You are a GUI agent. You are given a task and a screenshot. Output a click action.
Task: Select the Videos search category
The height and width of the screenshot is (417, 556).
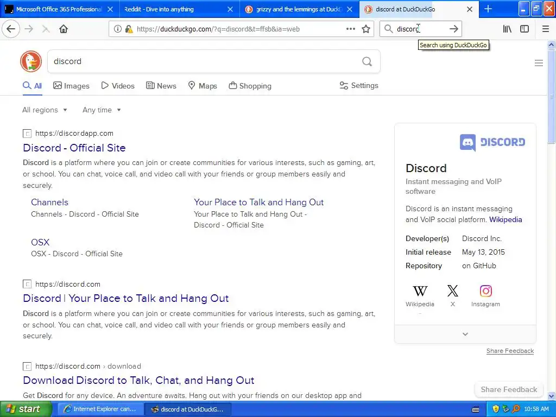[x=118, y=86]
